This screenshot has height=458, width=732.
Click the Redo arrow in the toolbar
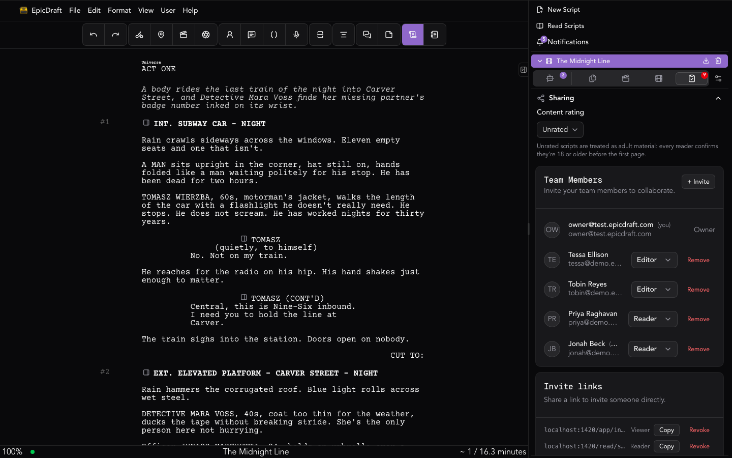pos(115,35)
